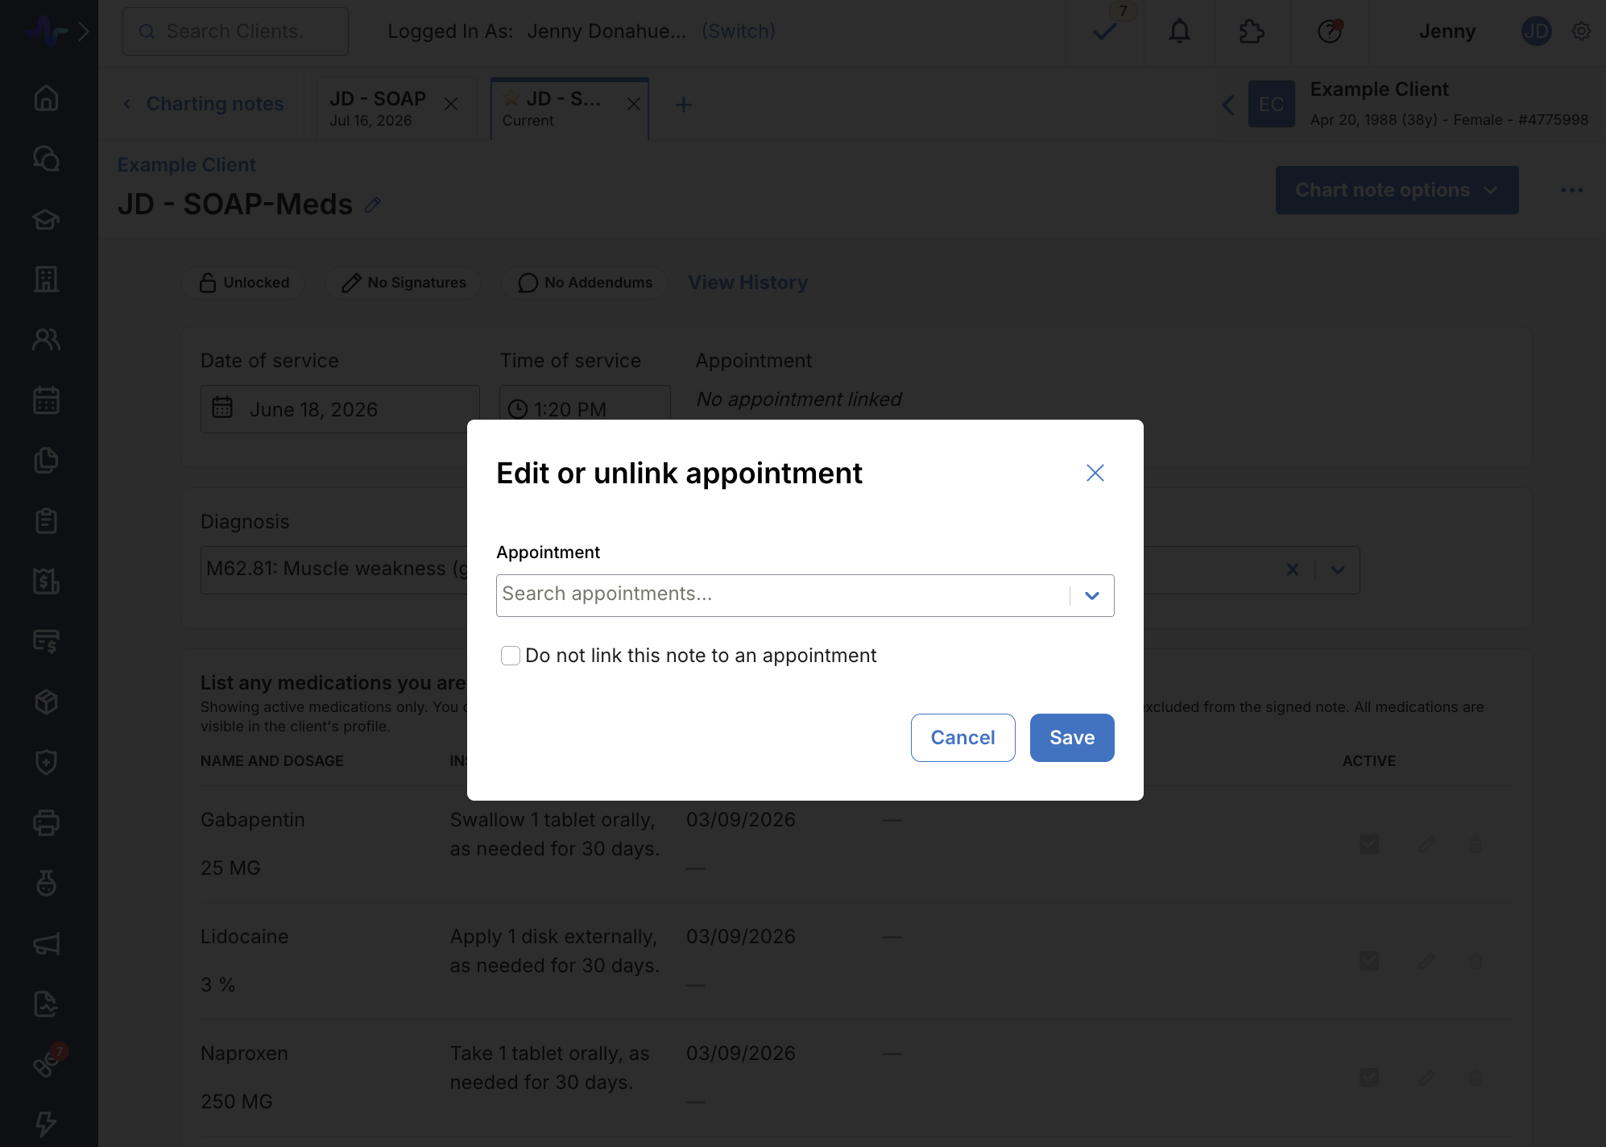Go back to Charting notes
Screen dimensions: 1606x1147
pos(203,104)
